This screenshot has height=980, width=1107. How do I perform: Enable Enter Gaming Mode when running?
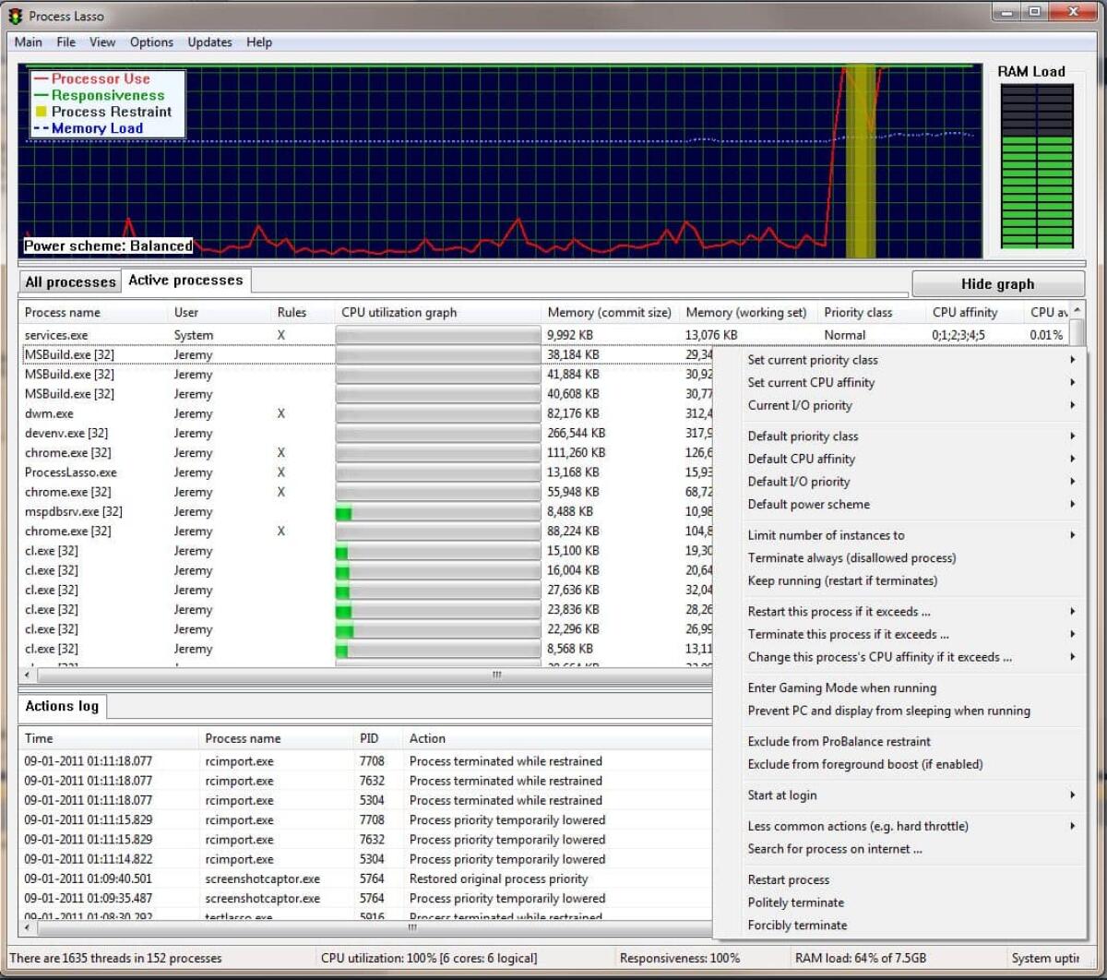(x=840, y=687)
